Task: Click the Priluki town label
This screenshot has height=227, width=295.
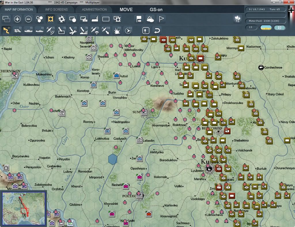Action: 46,131
